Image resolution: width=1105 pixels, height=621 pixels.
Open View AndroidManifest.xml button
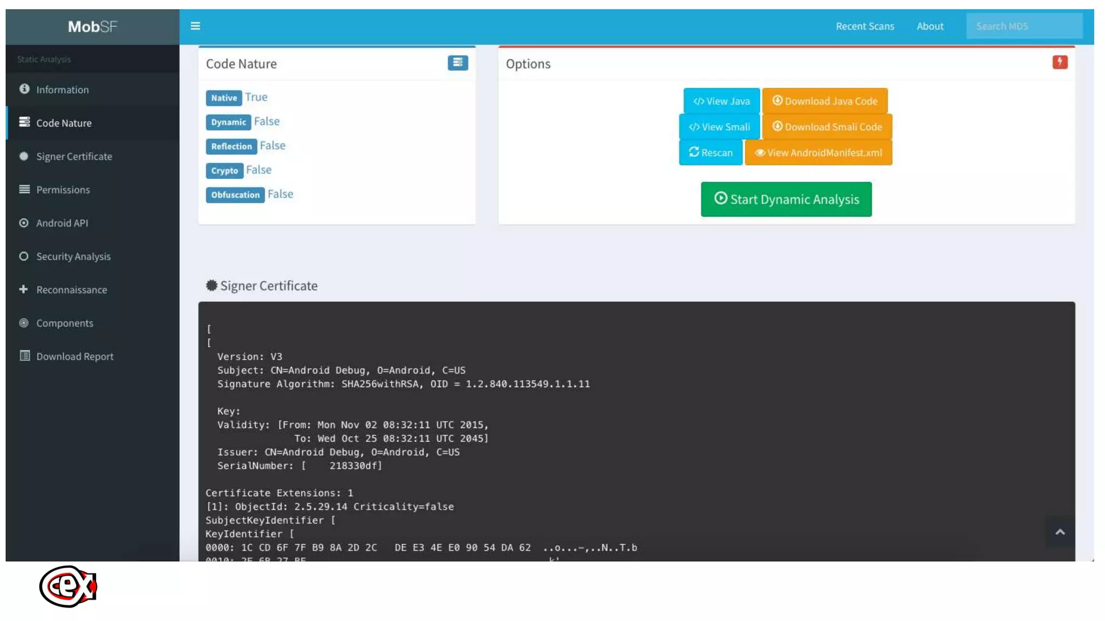[x=818, y=153]
